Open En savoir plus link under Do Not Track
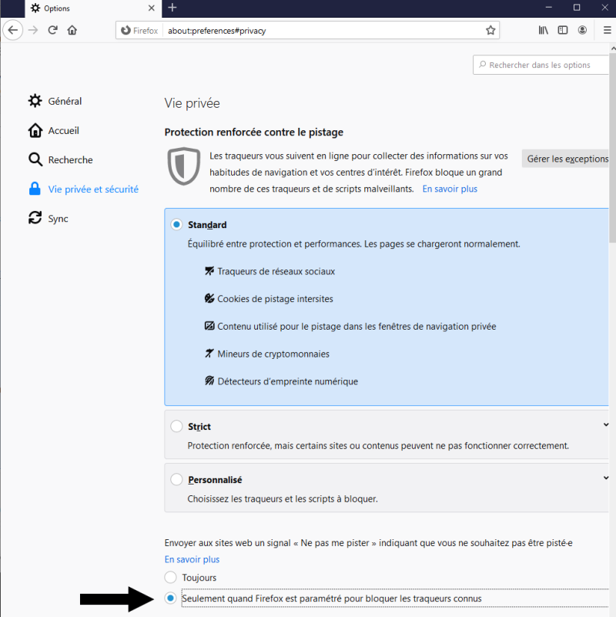This screenshot has width=616, height=617. click(192, 559)
